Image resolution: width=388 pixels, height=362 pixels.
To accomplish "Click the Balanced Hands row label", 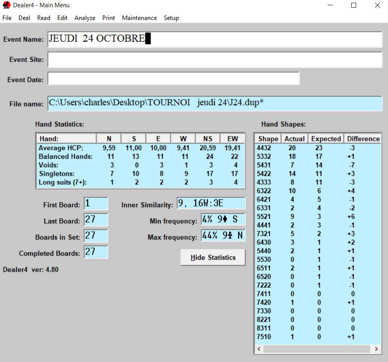I will coord(65,156).
